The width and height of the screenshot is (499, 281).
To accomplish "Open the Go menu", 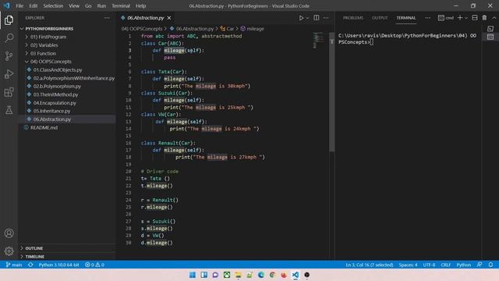I will click(x=88, y=5).
